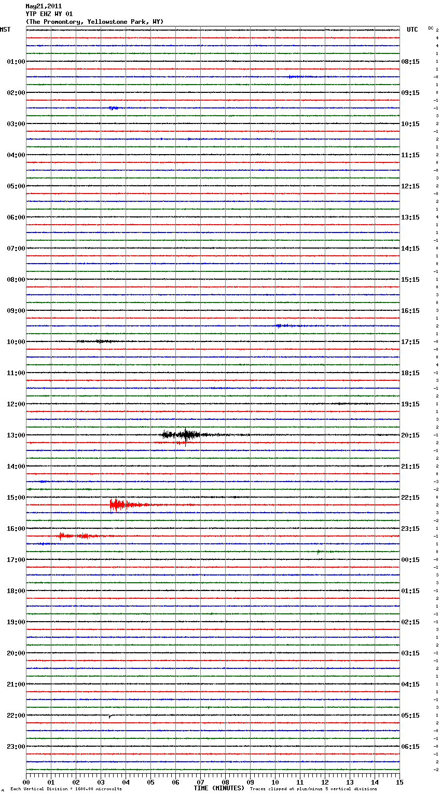The width and height of the screenshot is (441, 796).
Task: Click the UTC timezone header
Action: click(x=412, y=30)
